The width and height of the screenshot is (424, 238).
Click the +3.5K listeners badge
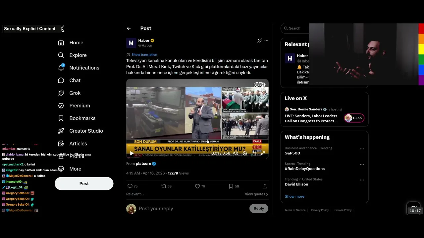point(354,118)
